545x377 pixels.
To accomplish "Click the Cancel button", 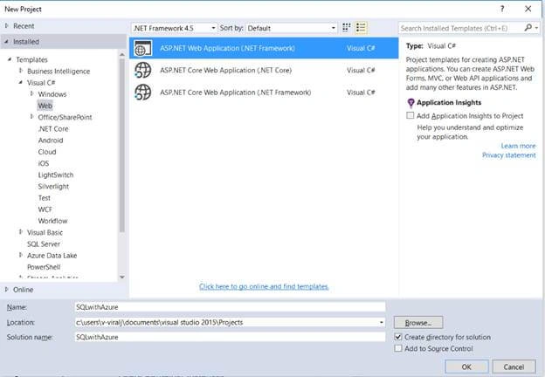I will [x=514, y=367].
